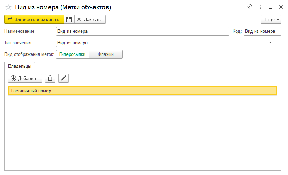This screenshot has height=175, width=288.
Task: Click the floppy disk save icon
Action: tap(69, 19)
